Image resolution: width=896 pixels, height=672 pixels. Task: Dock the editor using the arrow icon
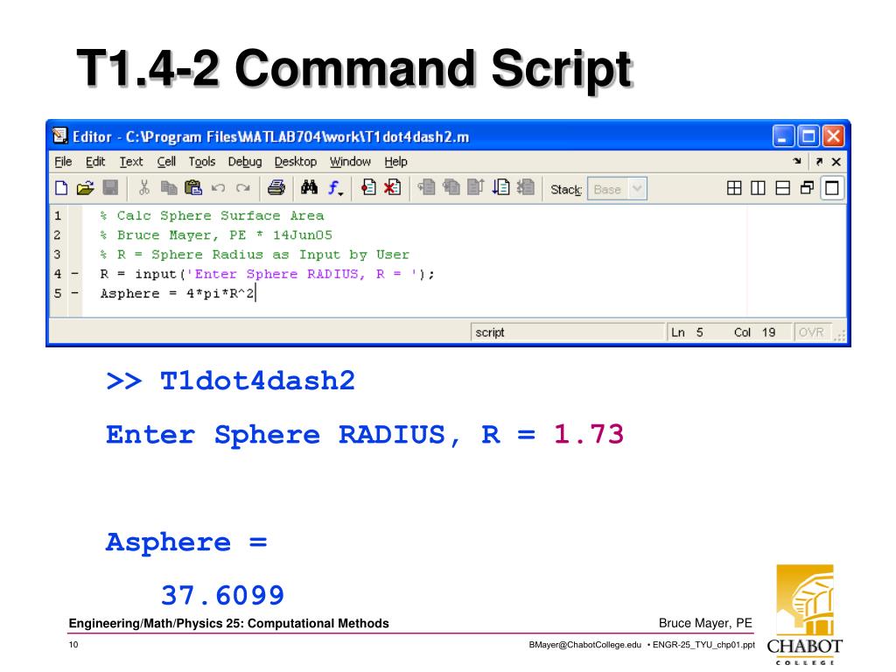(x=797, y=162)
